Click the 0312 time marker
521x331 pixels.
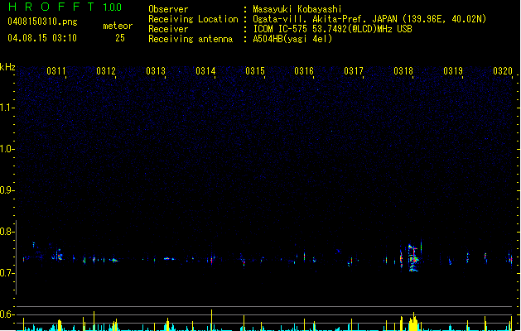pos(106,71)
